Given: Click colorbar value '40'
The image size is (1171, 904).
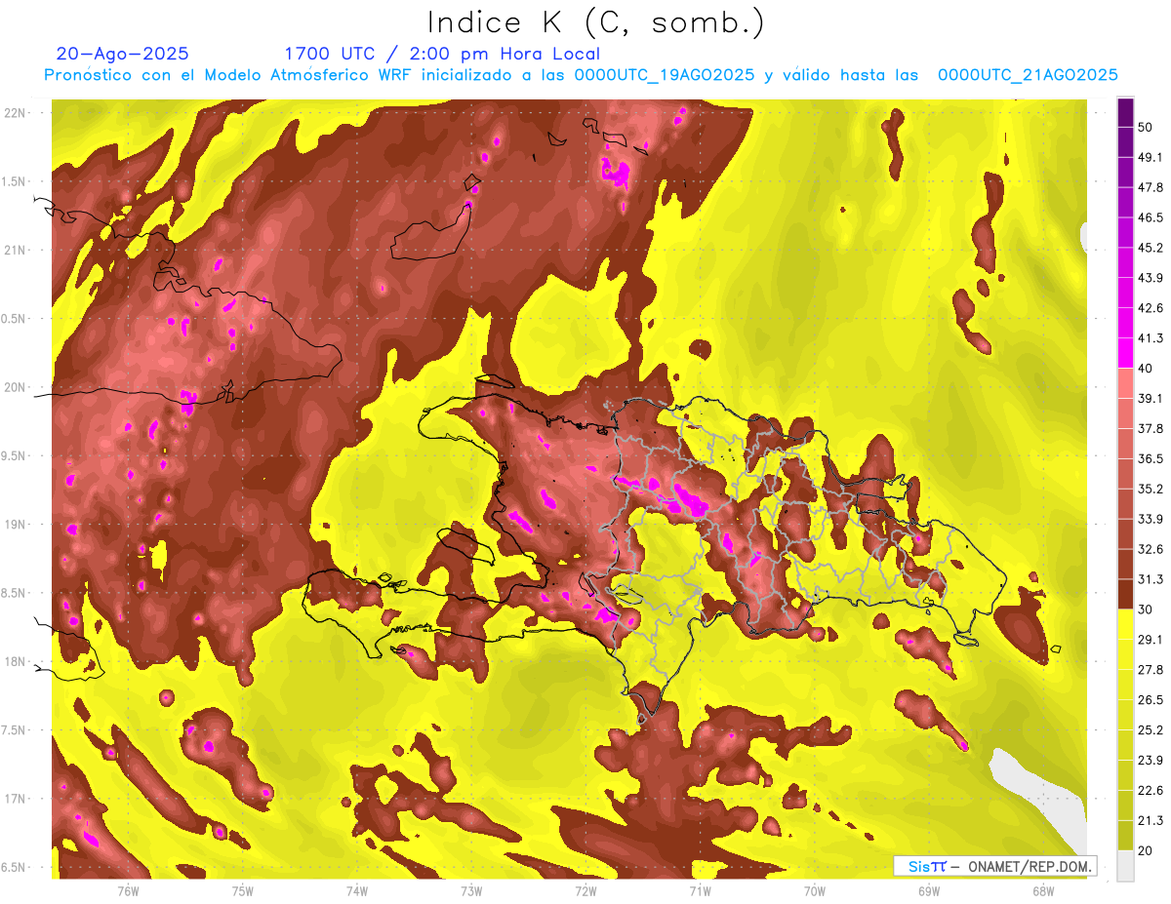Looking at the screenshot, I should [x=1145, y=368].
